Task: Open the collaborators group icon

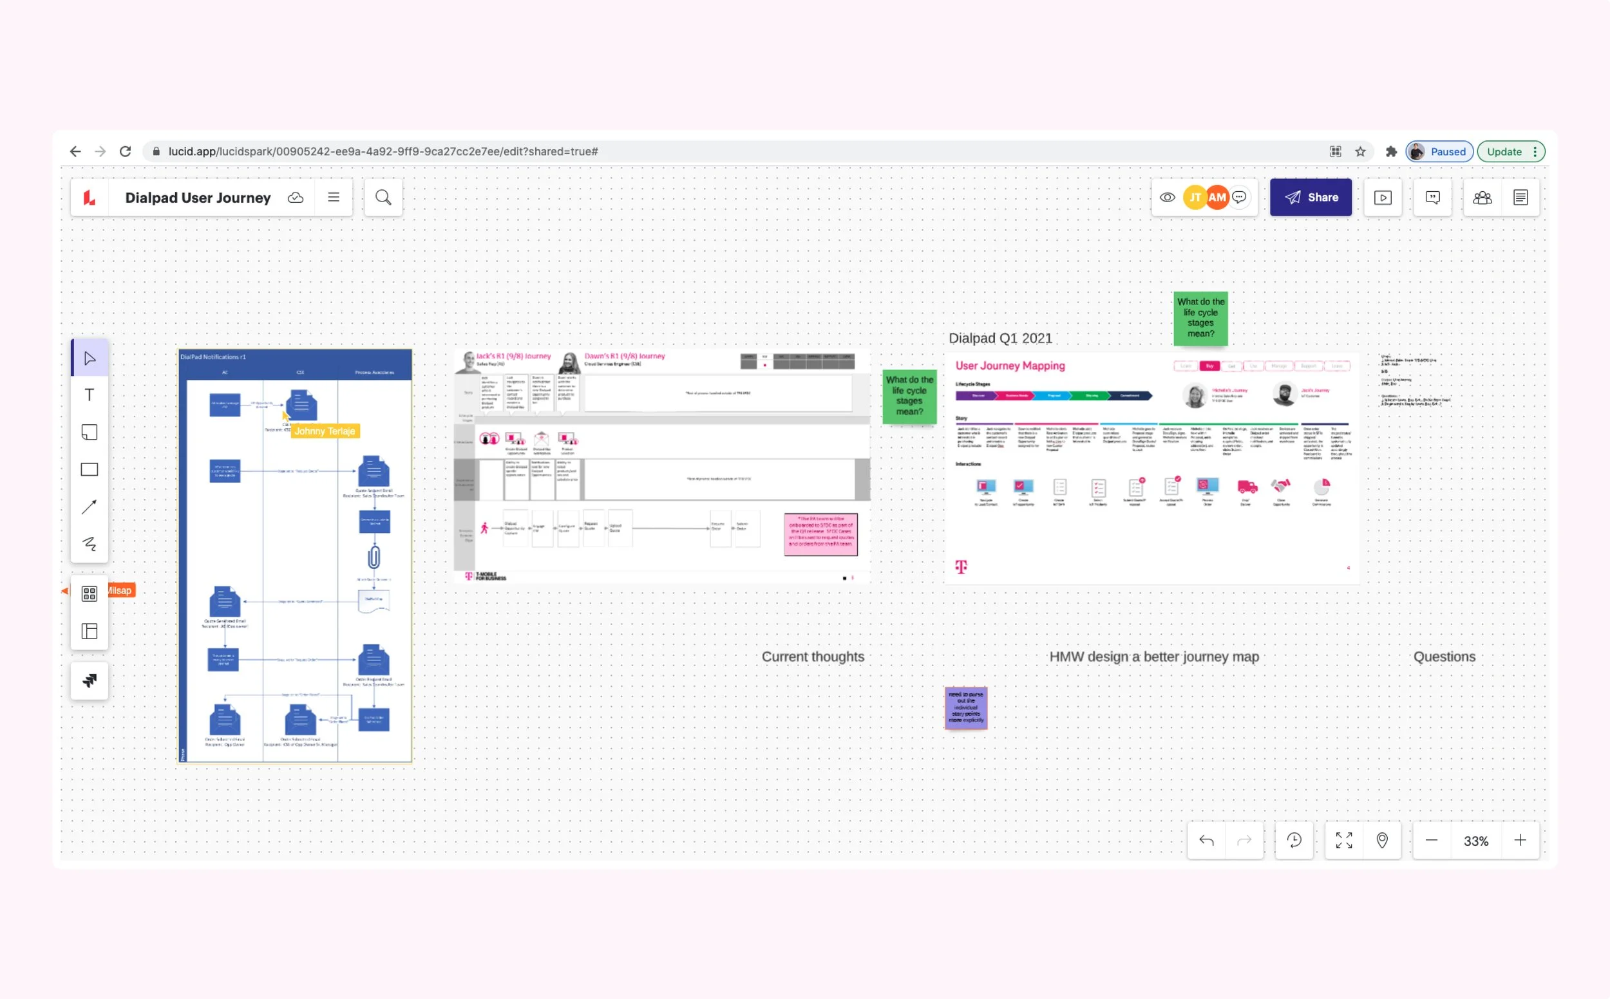Action: click(x=1482, y=198)
